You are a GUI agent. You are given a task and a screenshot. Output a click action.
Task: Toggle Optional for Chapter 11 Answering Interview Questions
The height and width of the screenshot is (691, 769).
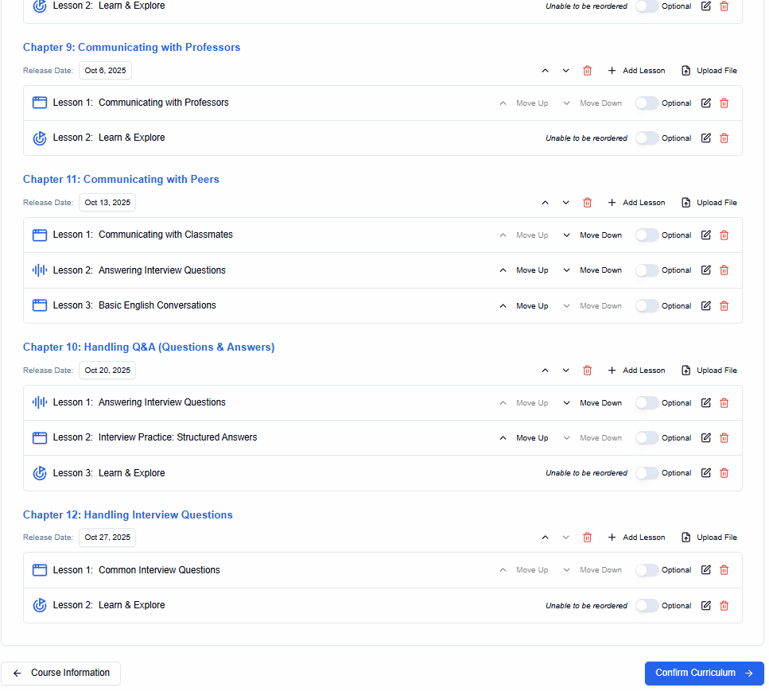coord(647,270)
